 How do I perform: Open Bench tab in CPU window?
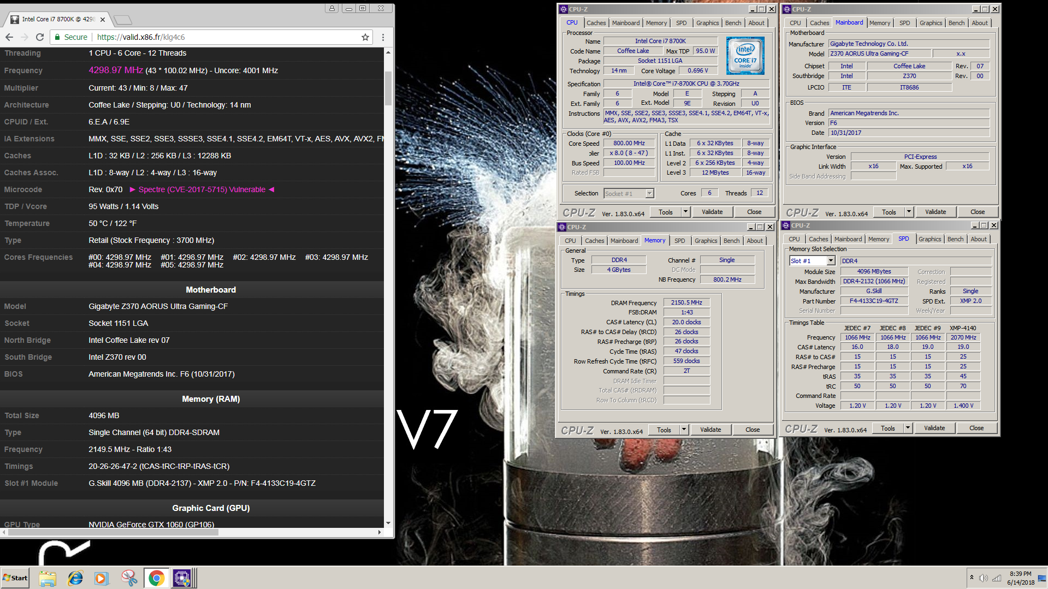[733, 23]
